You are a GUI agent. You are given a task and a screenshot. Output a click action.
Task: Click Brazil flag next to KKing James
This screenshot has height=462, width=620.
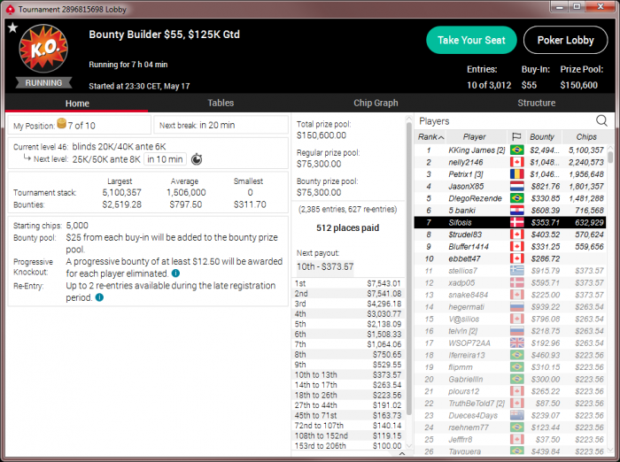tap(516, 150)
